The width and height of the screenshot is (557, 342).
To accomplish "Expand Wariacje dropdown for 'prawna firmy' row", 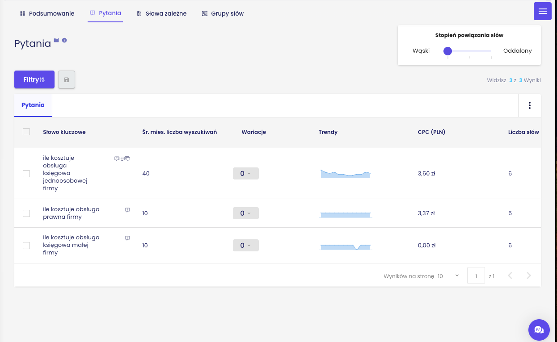I will pos(245,213).
